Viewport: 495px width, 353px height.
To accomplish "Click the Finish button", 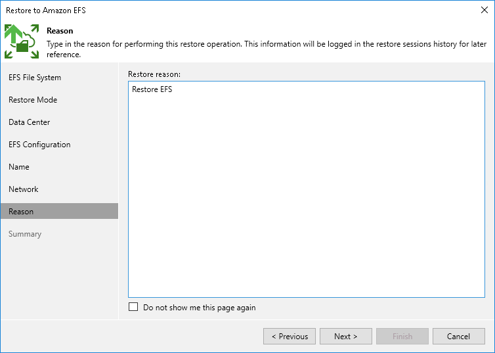I will tap(402, 337).
